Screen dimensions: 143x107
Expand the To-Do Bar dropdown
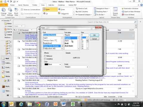point(100,15)
